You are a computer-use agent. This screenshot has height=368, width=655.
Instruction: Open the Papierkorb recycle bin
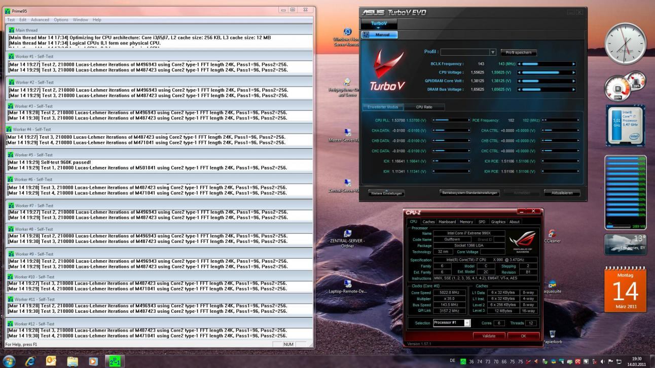552,337
